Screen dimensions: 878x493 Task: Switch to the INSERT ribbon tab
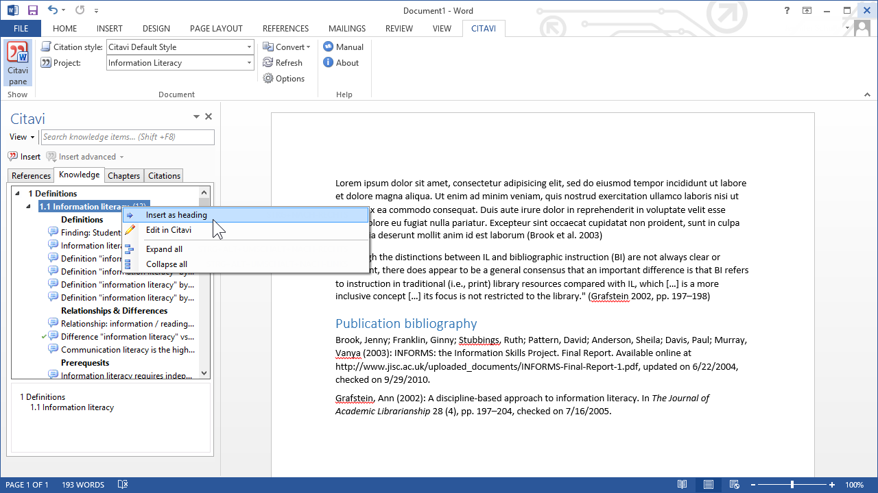click(x=110, y=28)
